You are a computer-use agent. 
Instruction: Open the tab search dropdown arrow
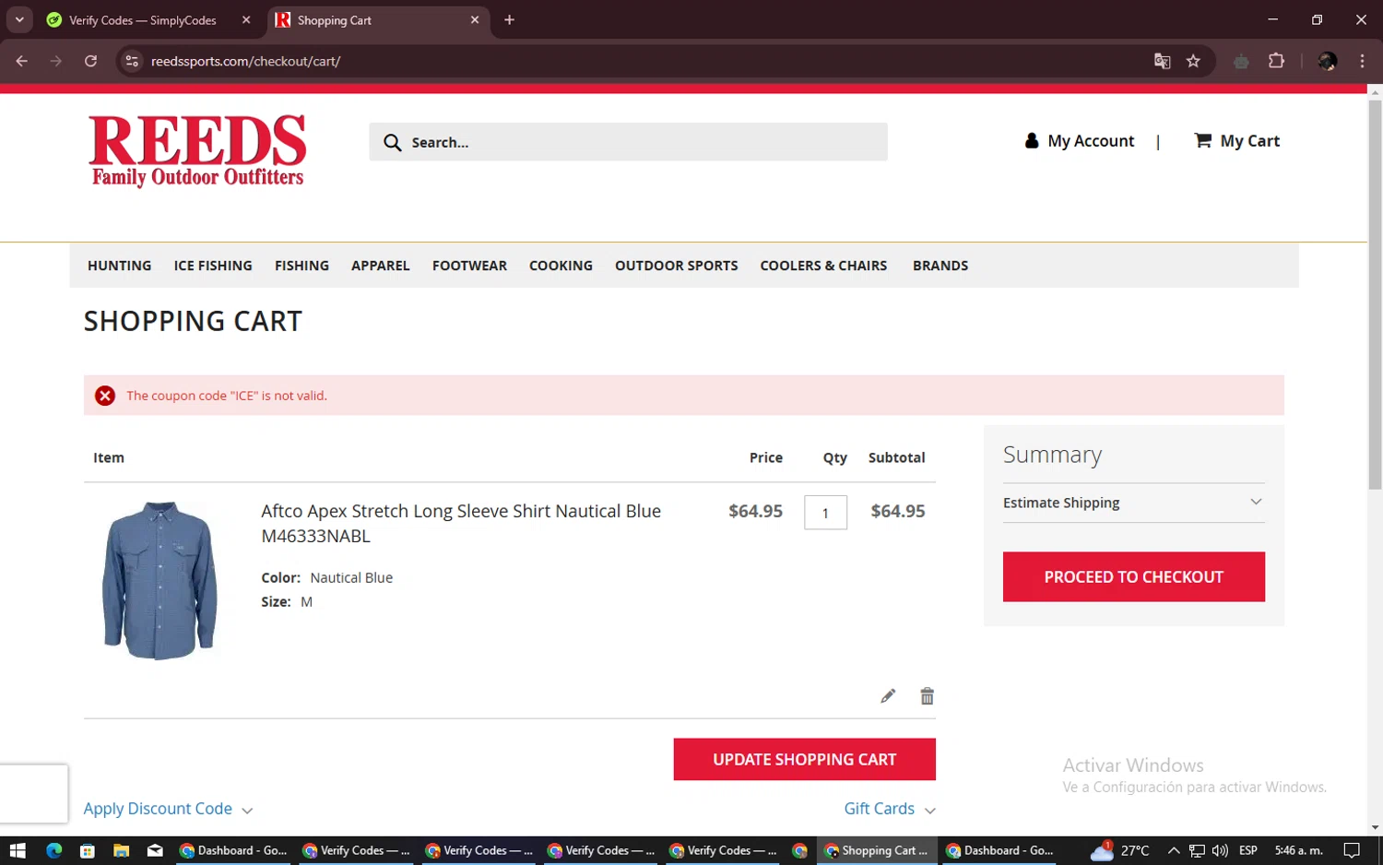pyautogui.click(x=19, y=19)
